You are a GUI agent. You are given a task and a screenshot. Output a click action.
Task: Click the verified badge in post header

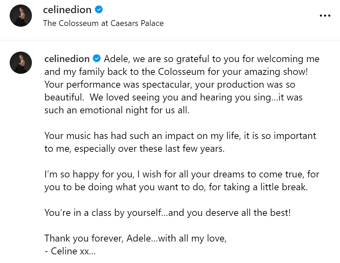tap(99, 10)
